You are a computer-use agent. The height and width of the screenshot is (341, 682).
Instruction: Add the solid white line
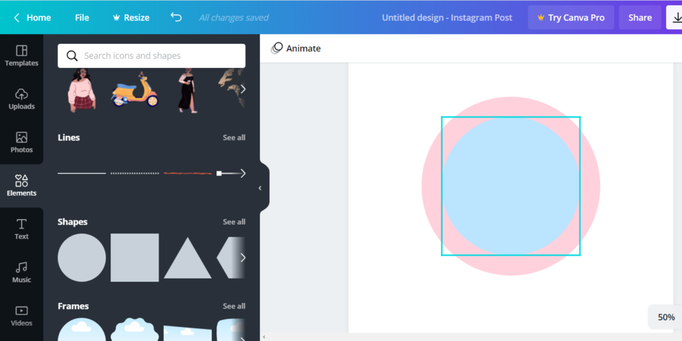point(82,174)
